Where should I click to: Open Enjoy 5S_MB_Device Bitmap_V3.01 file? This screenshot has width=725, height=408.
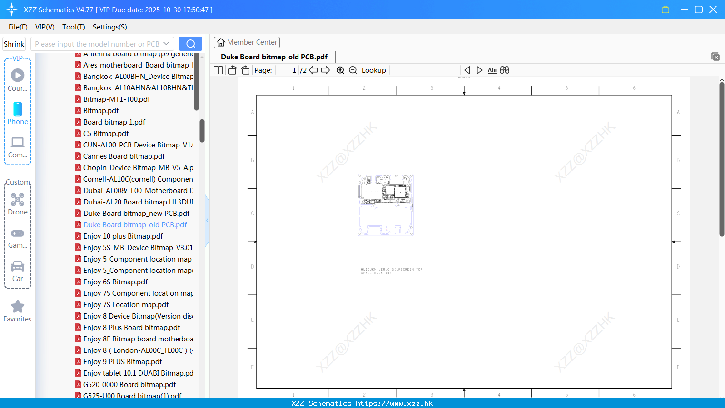pyautogui.click(x=134, y=248)
